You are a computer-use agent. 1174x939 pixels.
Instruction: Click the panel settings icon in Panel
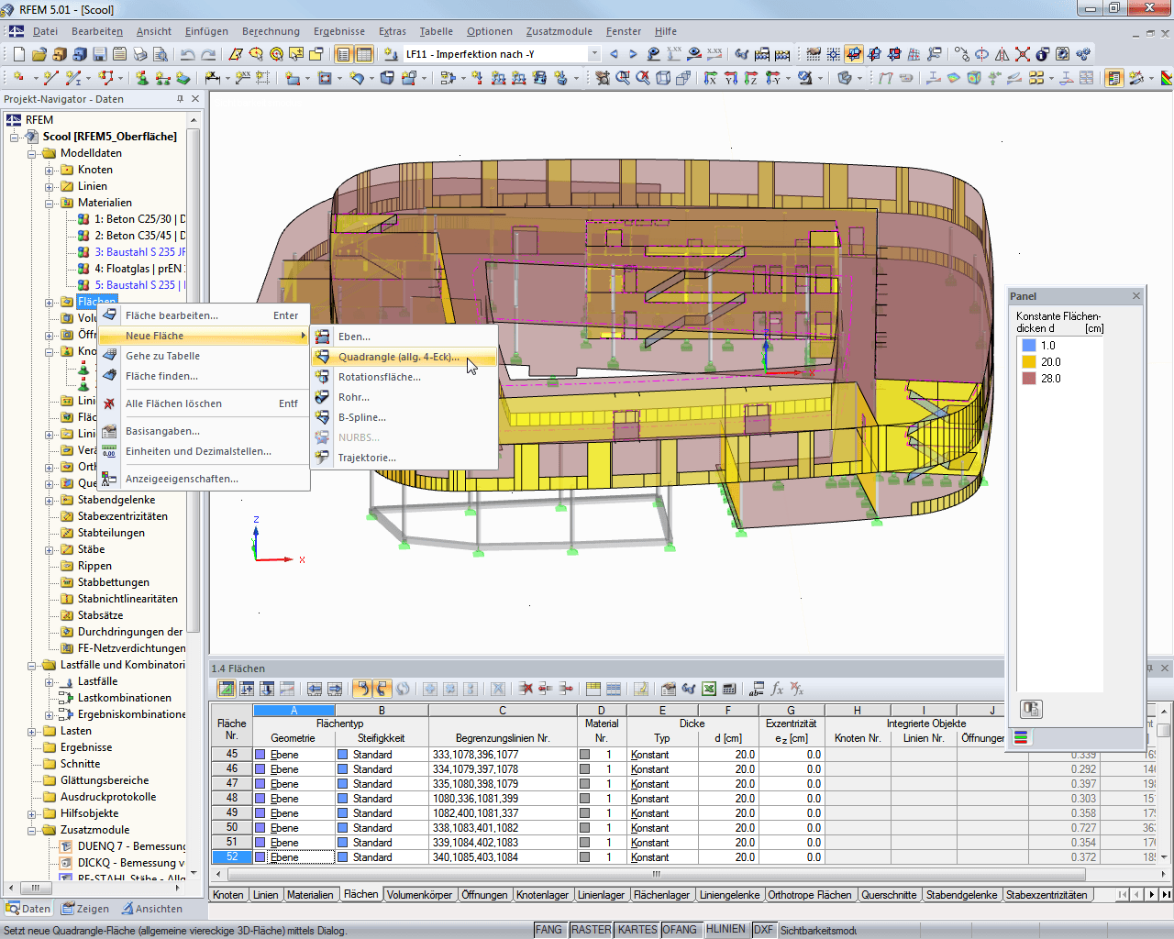pos(1031,709)
